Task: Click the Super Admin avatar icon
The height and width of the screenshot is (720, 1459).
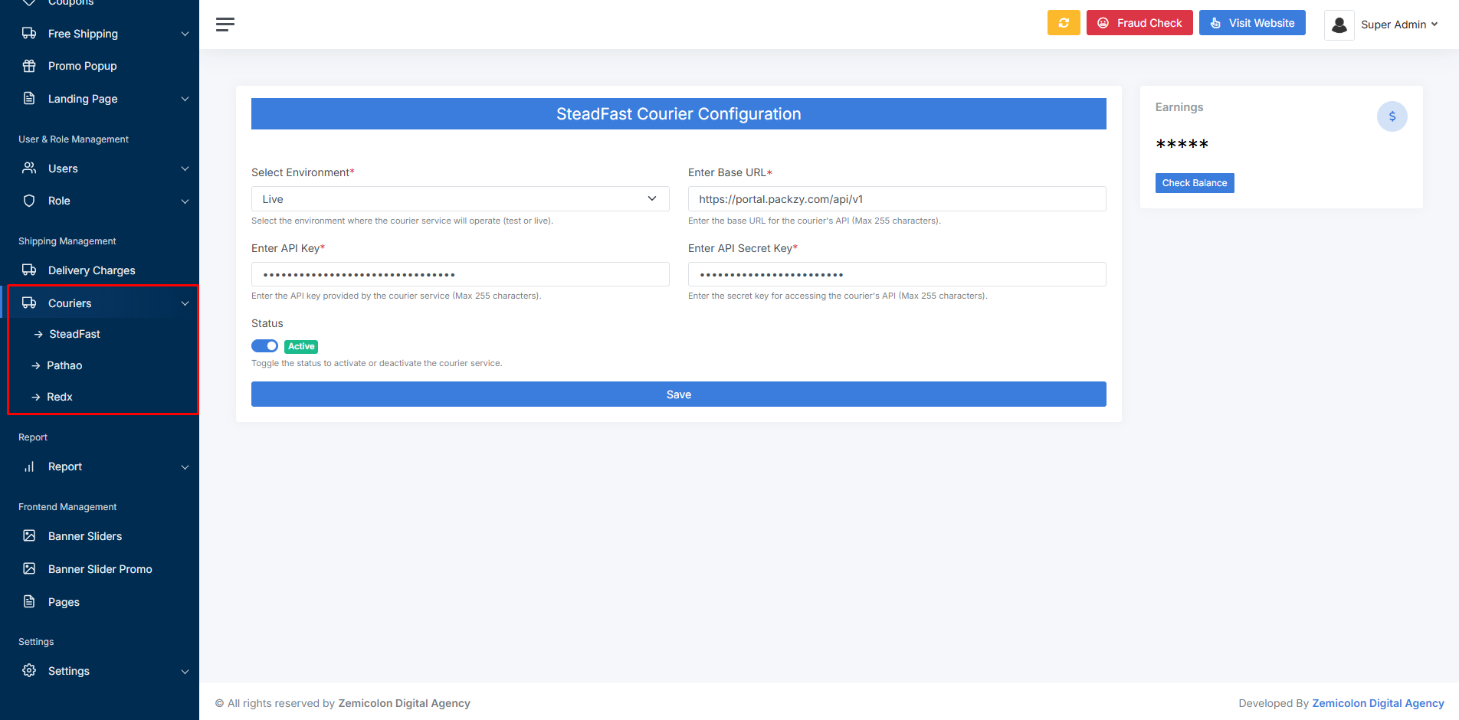Action: pos(1339,25)
